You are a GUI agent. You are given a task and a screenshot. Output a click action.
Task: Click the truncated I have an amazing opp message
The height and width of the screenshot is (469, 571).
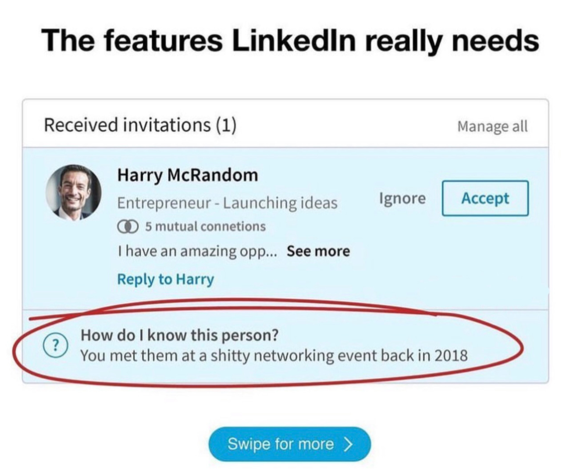pyautogui.click(x=197, y=251)
